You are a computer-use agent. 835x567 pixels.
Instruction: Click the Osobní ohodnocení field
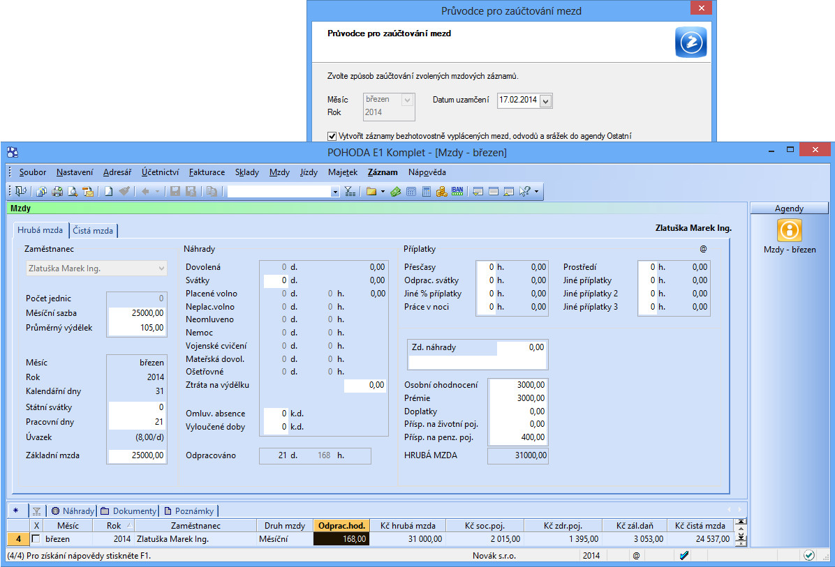coord(517,384)
